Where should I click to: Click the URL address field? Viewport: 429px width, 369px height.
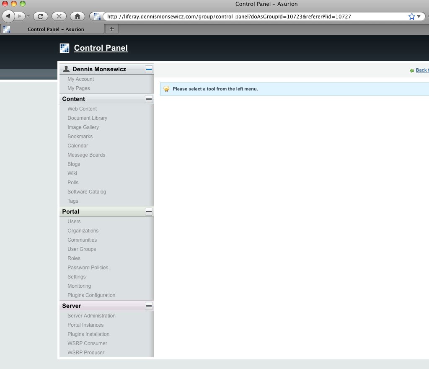(251, 17)
